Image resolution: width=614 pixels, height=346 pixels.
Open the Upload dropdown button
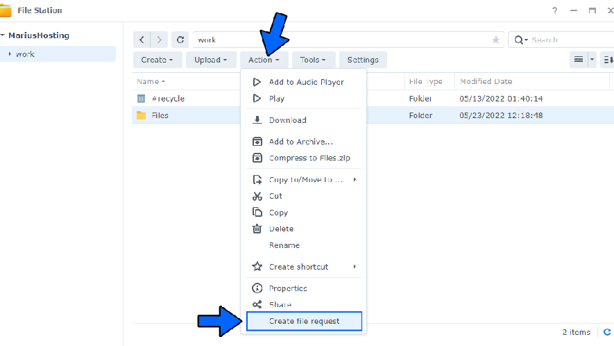(x=211, y=60)
